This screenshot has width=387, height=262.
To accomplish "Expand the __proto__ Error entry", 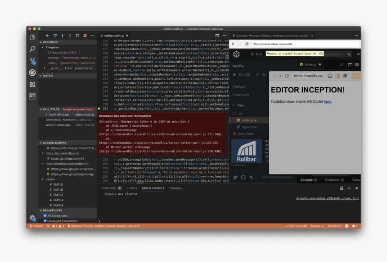I will [x=45, y=68].
